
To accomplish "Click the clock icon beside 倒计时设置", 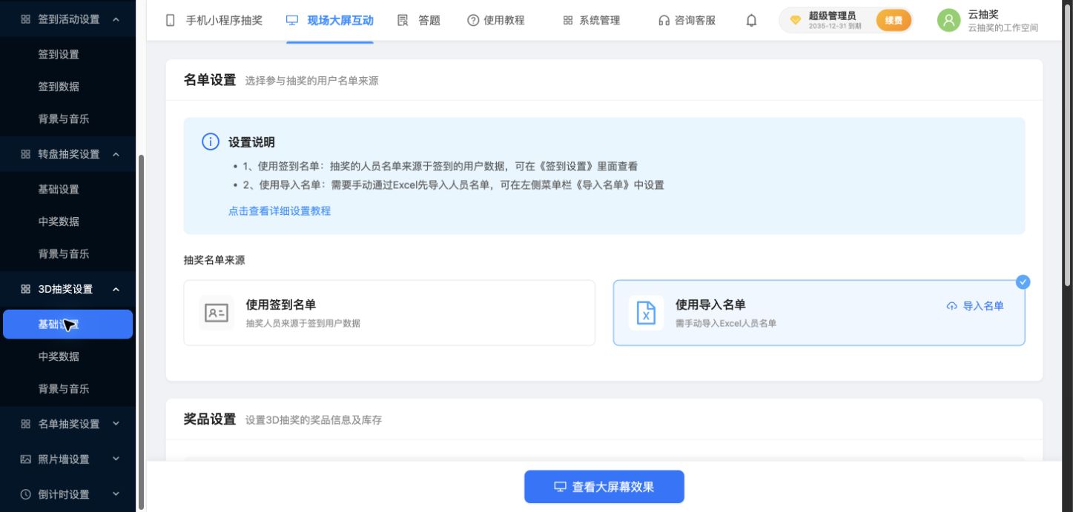I will [25, 494].
